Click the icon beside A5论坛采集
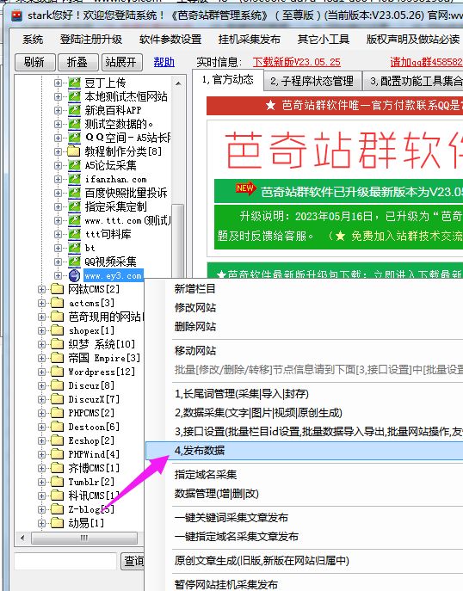The height and width of the screenshot is (591, 463). point(74,165)
